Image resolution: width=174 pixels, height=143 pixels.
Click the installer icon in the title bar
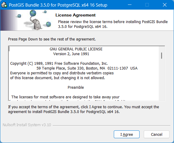pyautogui.click(x=4, y=5)
